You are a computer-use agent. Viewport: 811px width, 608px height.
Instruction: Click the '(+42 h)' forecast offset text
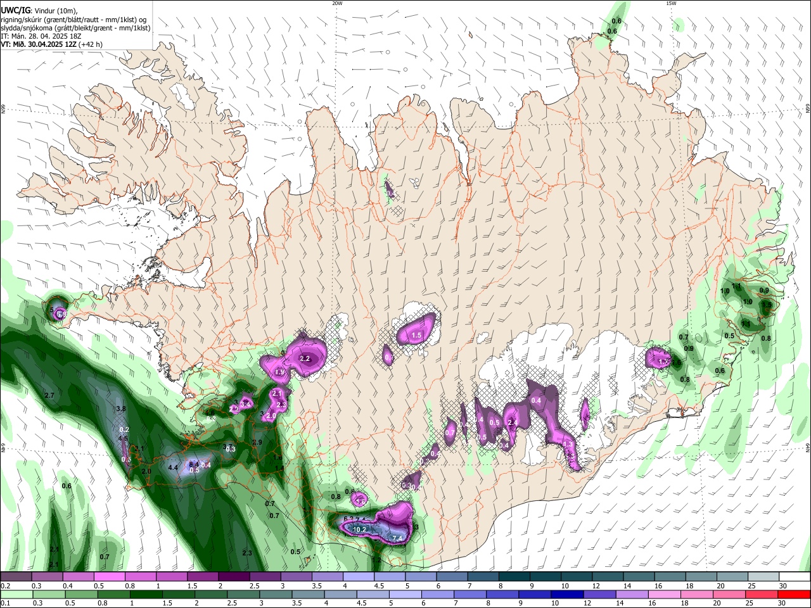[x=91, y=44]
